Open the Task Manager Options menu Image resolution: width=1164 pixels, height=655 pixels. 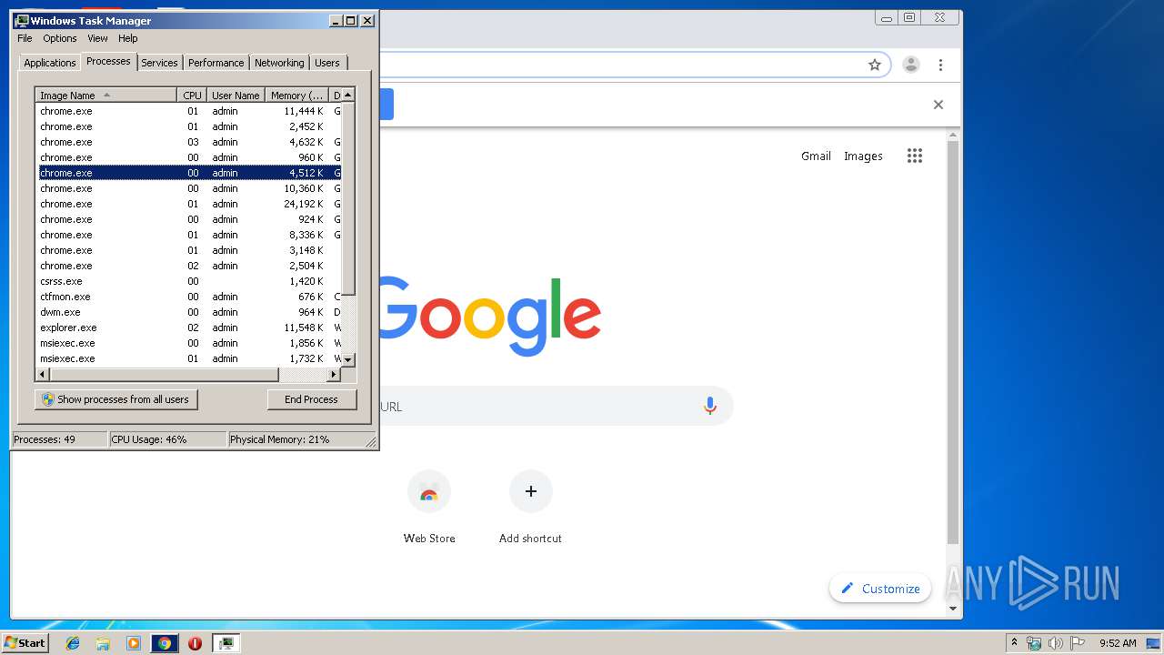pos(60,38)
